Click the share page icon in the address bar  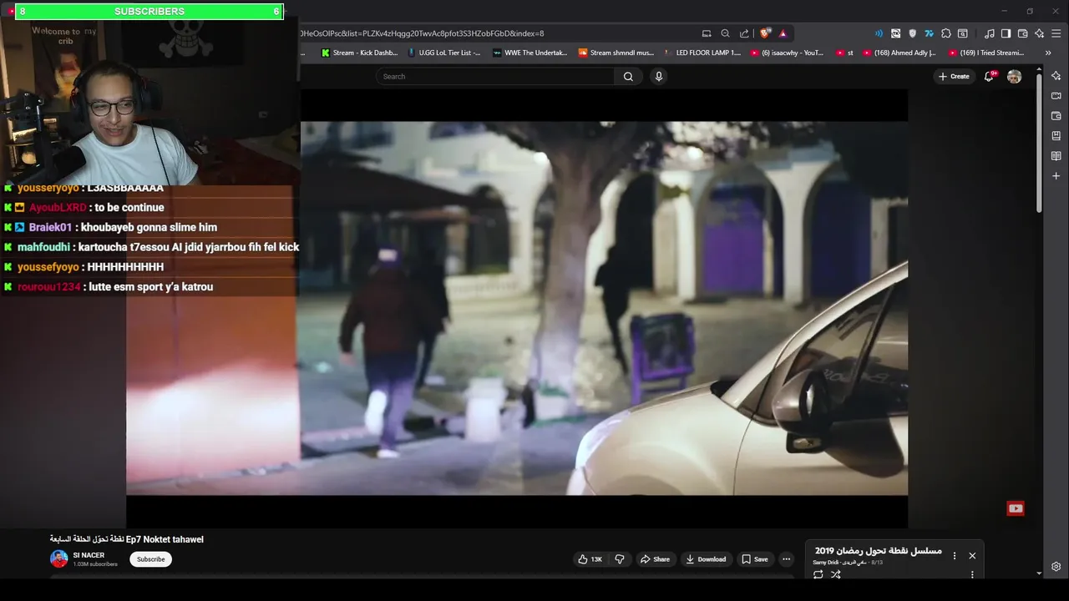[x=743, y=33]
